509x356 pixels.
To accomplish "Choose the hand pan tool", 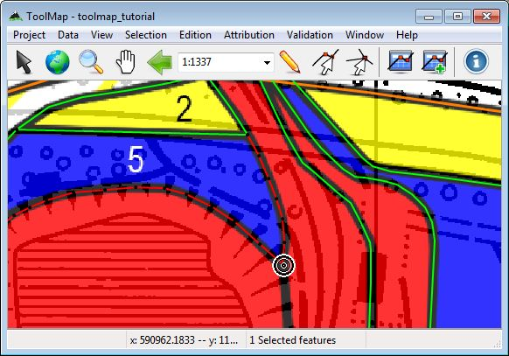I will [126, 61].
